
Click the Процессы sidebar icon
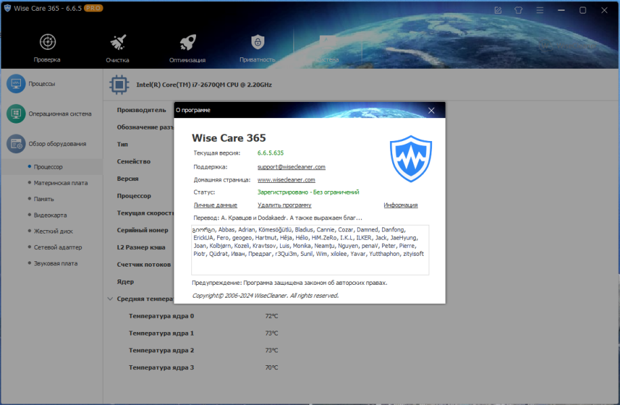coord(16,84)
